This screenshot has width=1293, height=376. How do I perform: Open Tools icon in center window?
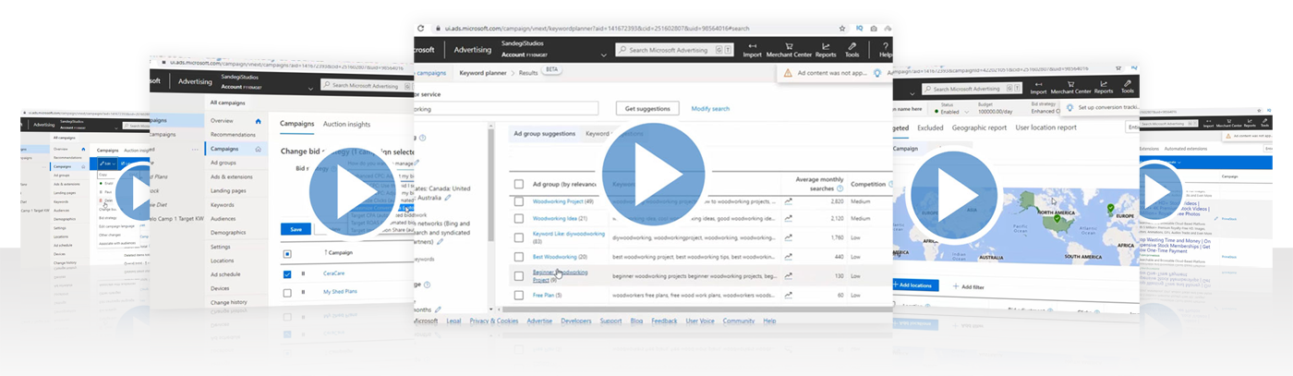pyautogui.click(x=852, y=50)
